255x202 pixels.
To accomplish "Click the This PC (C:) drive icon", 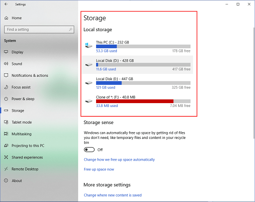I will 88,46.
